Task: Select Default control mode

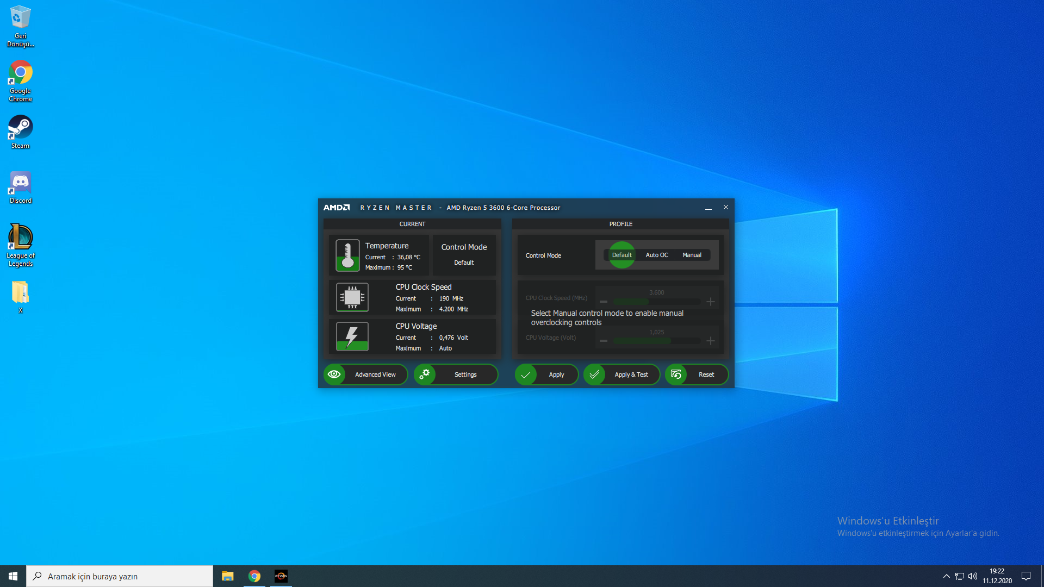Action: point(622,255)
